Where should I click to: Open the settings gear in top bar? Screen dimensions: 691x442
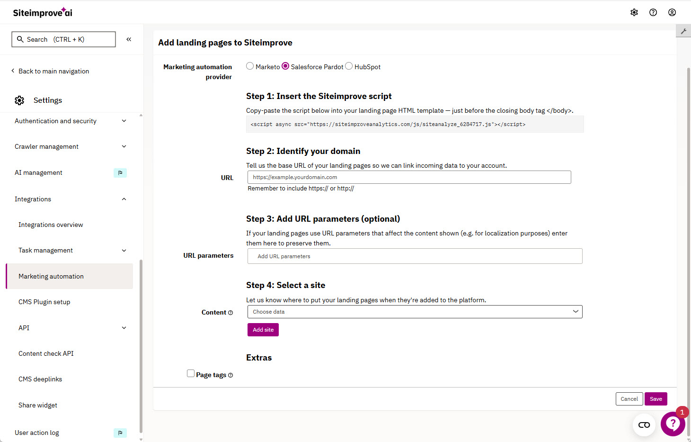click(x=634, y=12)
